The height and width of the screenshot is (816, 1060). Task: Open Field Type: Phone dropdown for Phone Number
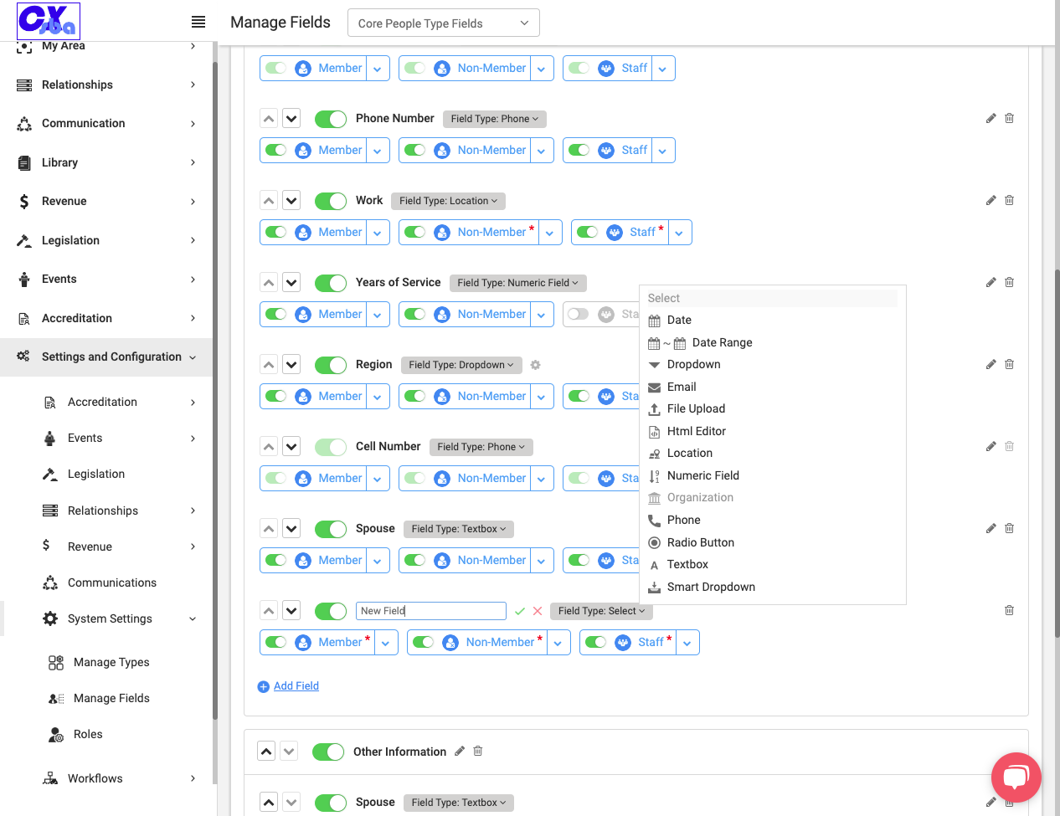495,119
